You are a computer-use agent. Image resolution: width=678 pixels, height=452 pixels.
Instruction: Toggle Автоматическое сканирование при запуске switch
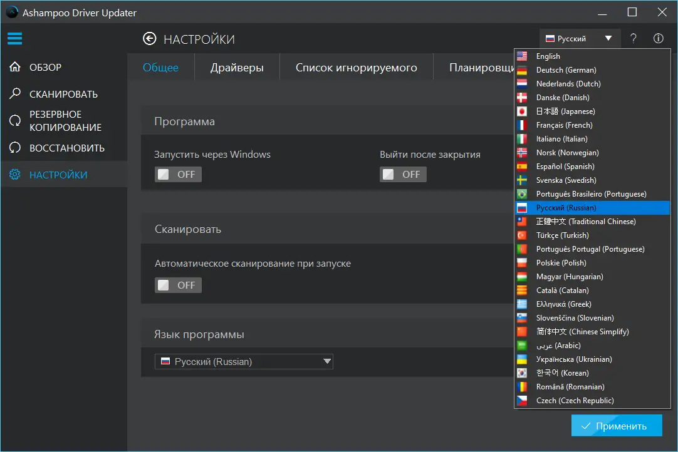pos(178,285)
